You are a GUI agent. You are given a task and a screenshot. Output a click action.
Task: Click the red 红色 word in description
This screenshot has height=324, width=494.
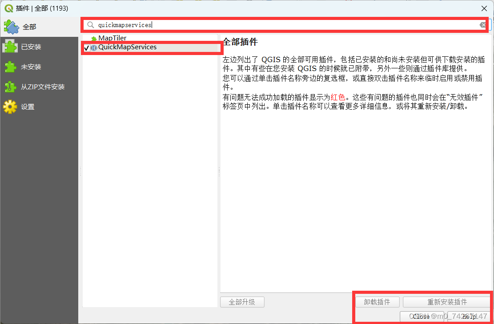(x=338, y=97)
